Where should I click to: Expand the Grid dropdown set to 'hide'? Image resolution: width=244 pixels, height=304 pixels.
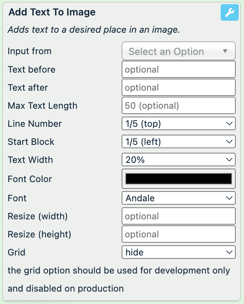[178, 252]
